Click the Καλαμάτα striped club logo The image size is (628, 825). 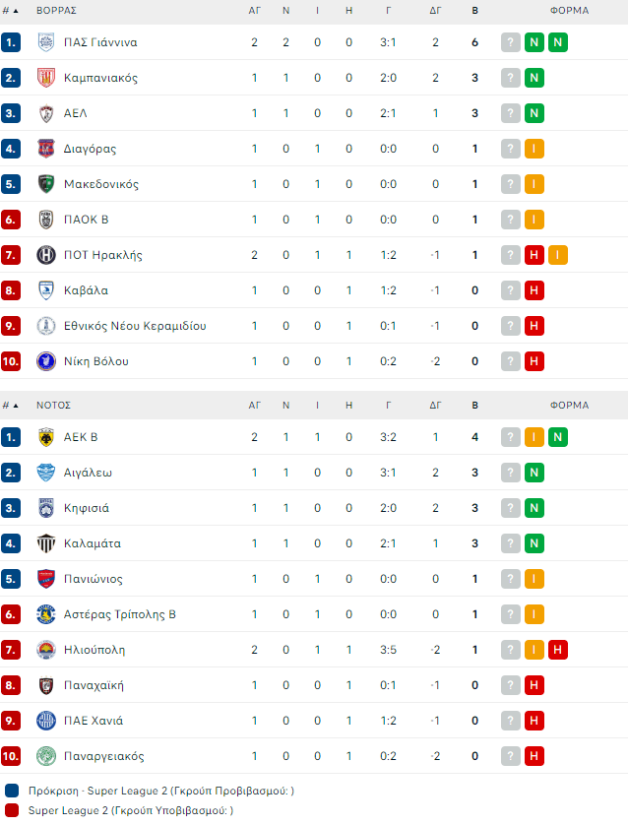pos(45,543)
